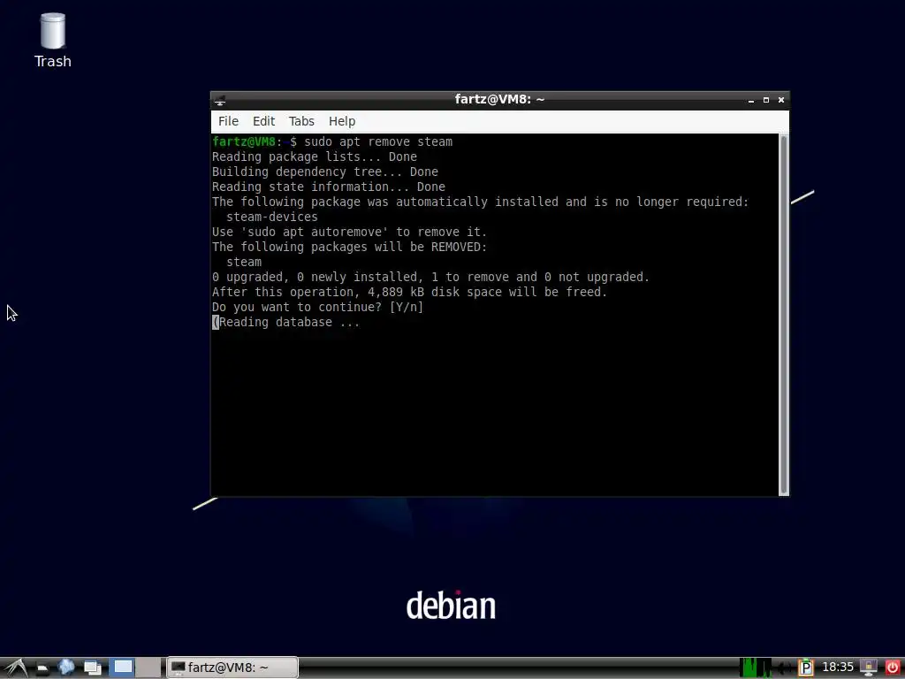Click the 'Use sudo apt autoremove' line
This screenshot has height=679, width=905.
pyautogui.click(x=350, y=233)
